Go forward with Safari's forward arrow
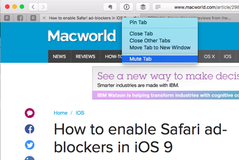The height and width of the screenshot is (160, 239). pos(43,7)
